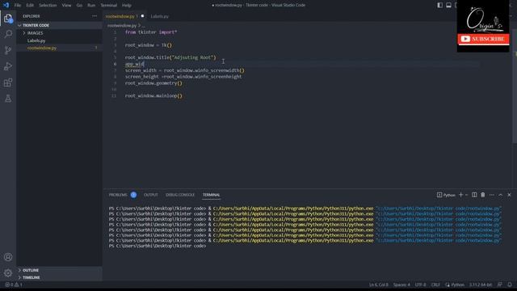This screenshot has width=517, height=291.
Task: Expand the IMAGES folder
Action: pos(59,33)
